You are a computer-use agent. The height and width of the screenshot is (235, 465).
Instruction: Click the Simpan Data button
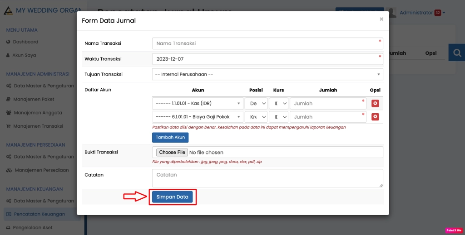click(x=173, y=197)
